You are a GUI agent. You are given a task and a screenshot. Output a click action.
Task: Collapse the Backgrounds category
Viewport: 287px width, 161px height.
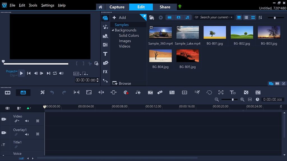(113, 30)
